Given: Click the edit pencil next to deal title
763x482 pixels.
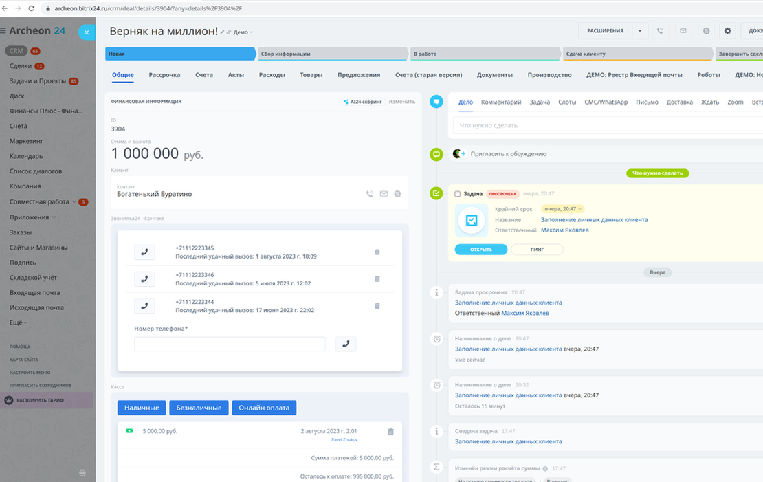Looking at the screenshot, I should (x=223, y=32).
